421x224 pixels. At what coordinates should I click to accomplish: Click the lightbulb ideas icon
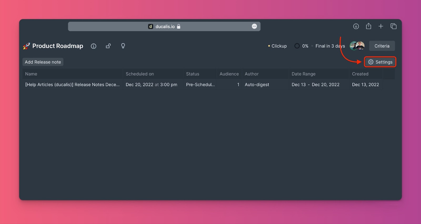click(123, 46)
